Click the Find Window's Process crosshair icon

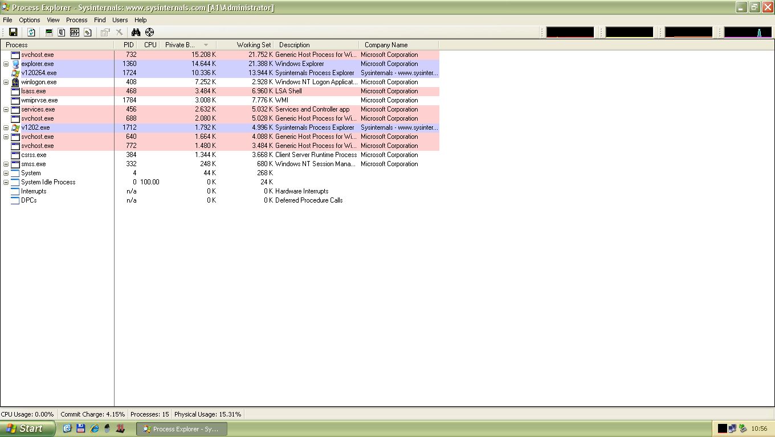pyautogui.click(x=149, y=32)
